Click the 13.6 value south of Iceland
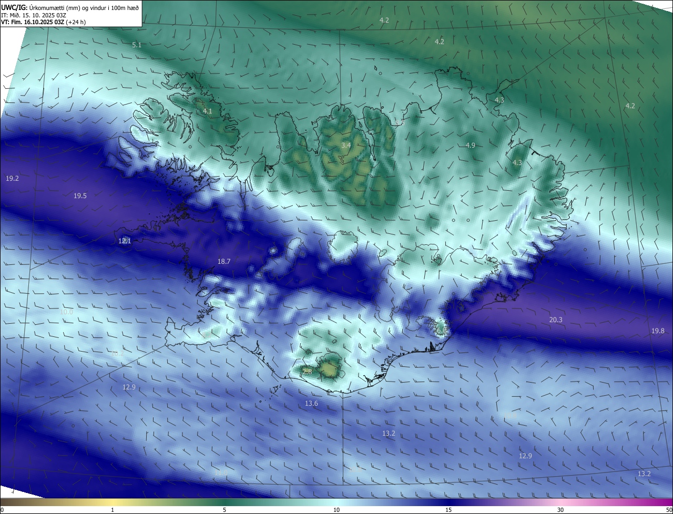Viewport: 673px width, 514px height. pos(311,404)
